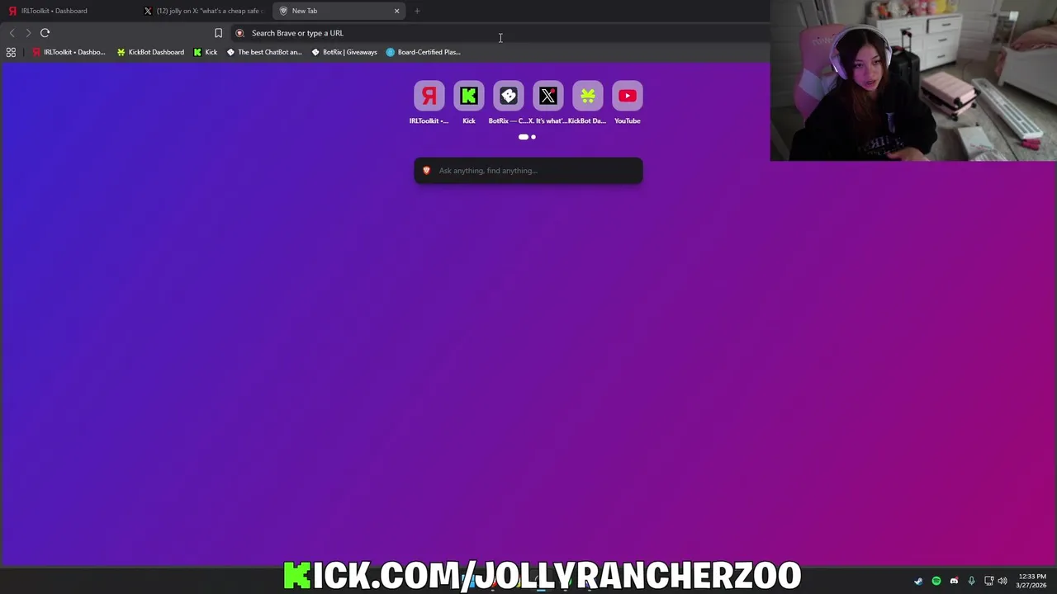Open volume control tray icon
1057x594 pixels.
1002,581
